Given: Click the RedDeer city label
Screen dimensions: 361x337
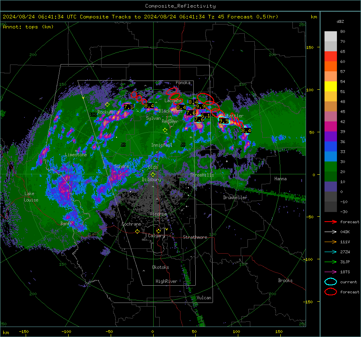Looking at the screenshot, I should click(x=170, y=121).
